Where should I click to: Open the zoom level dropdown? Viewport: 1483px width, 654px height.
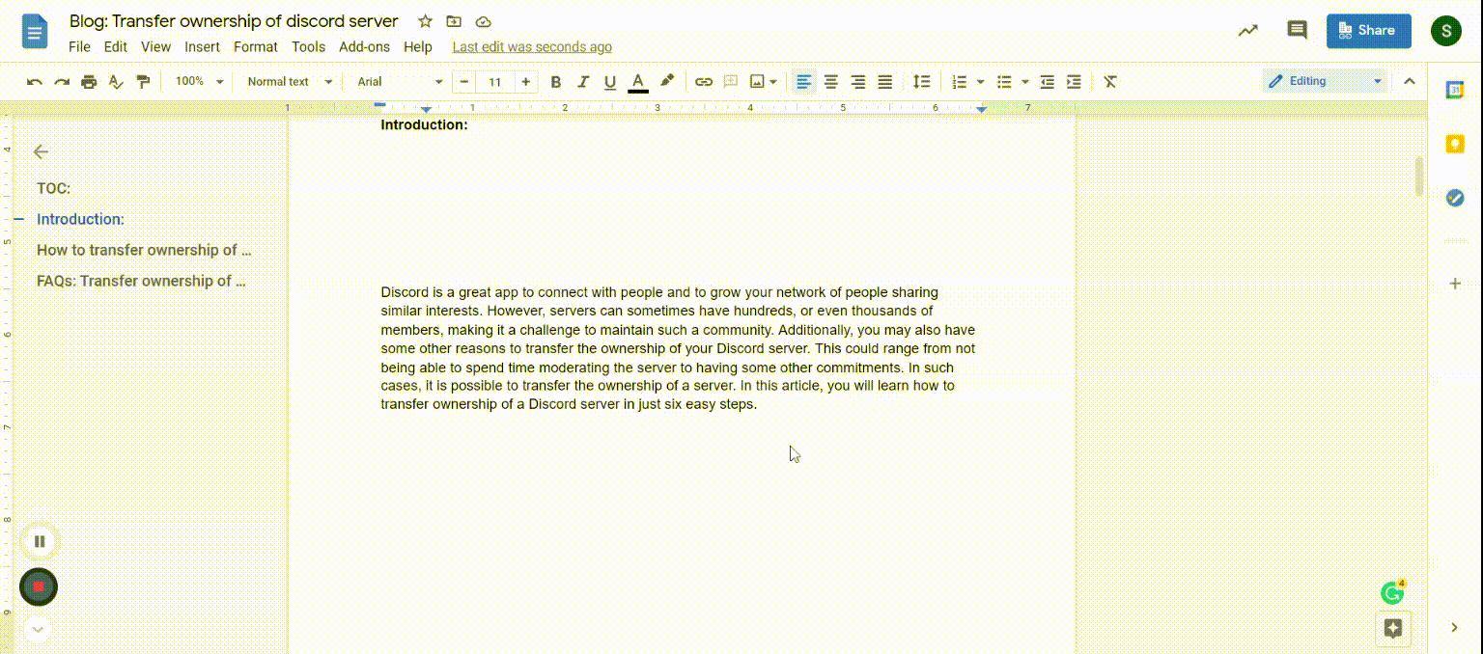click(199, 82)
